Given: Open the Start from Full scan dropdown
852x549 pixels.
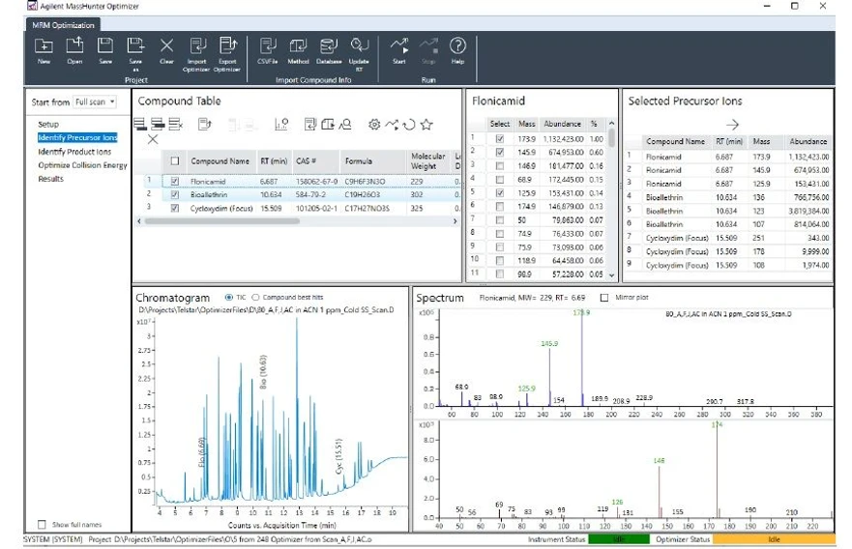Looking at the screenshot, I should coord(95,102).
